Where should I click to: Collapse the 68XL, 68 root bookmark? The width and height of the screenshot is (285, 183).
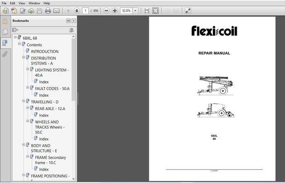pyautogui.click(x=15, y=37)
